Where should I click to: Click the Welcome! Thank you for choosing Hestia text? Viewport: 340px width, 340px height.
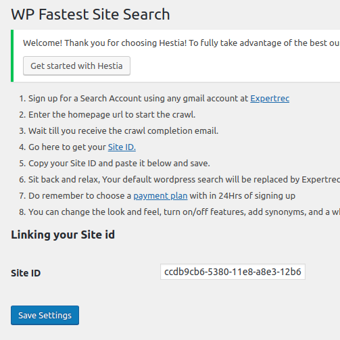pos(181,43)
